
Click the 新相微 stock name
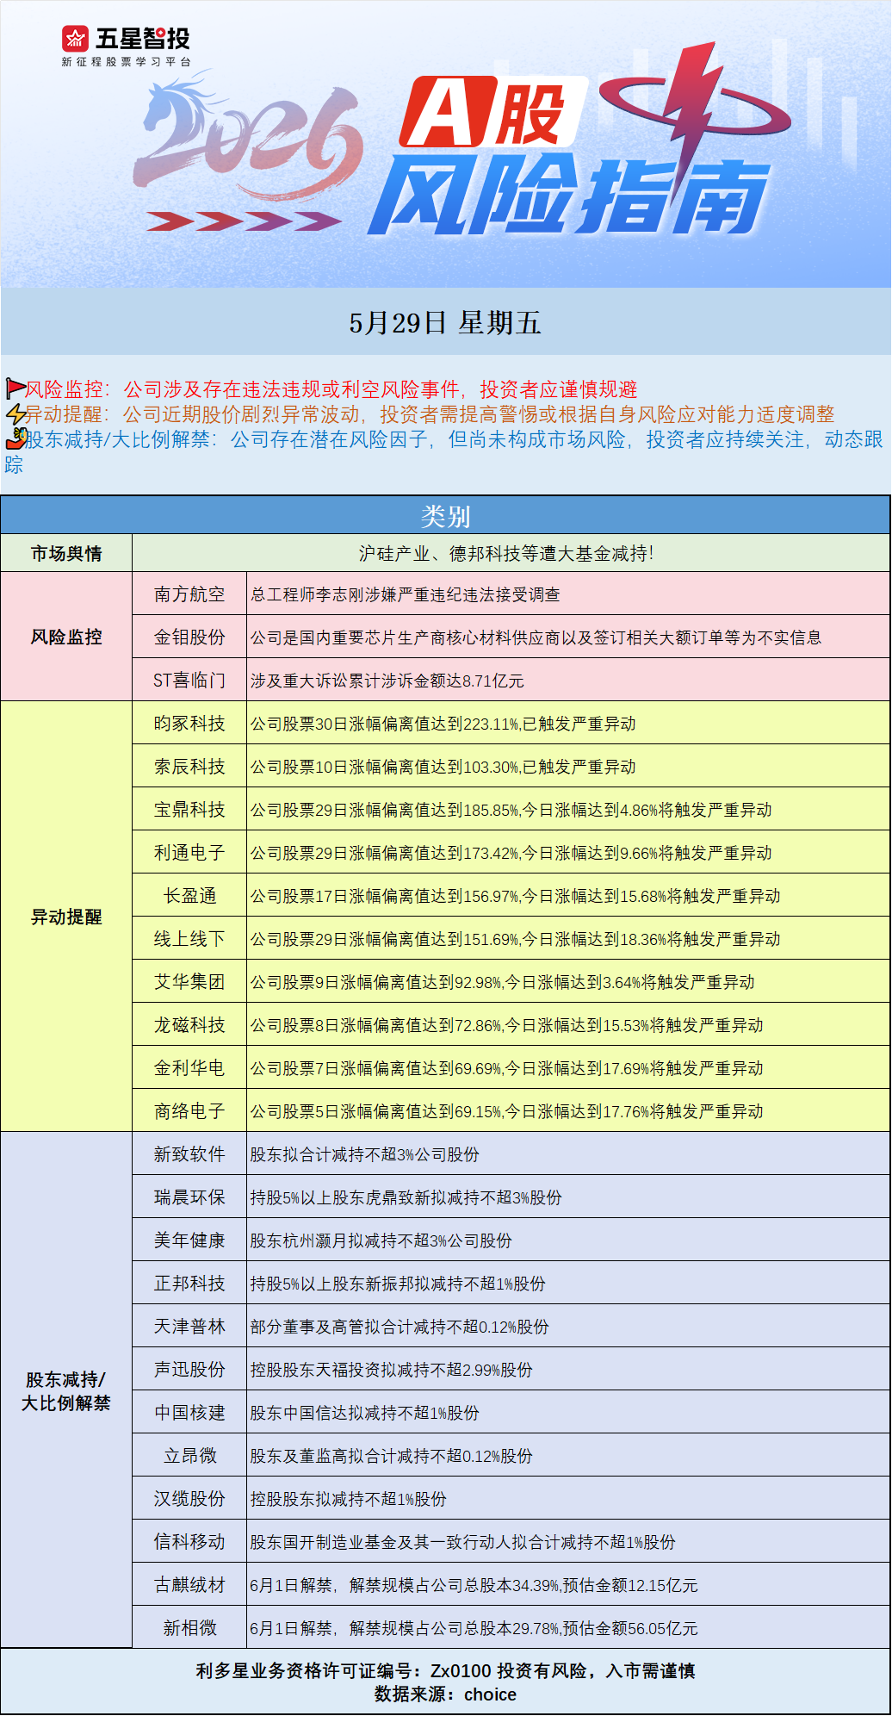pyautogui.click(x=189, y=1628)
